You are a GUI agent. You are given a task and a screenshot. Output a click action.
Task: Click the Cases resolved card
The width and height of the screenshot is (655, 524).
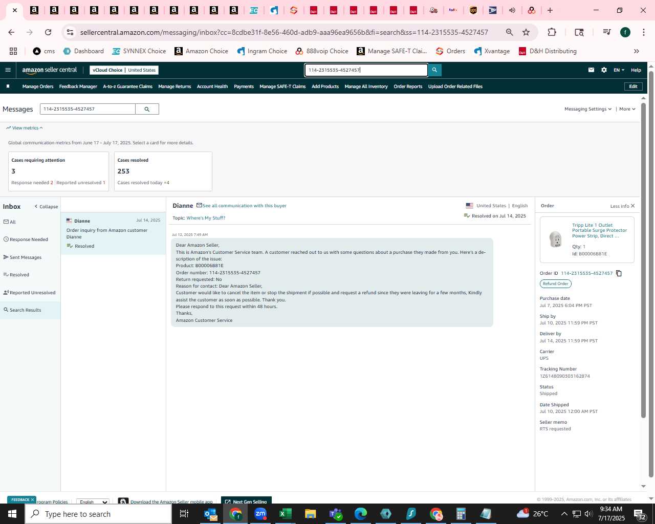[x=163, y=171]
